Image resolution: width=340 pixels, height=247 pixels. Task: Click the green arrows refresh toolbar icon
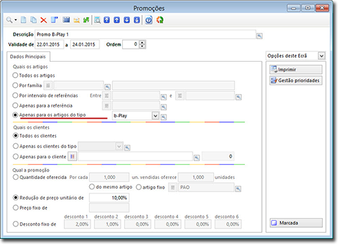click(86, 20)
